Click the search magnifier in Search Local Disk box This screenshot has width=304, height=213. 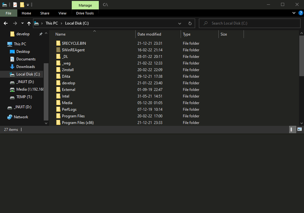pyautogui.click(x=205, y=23)
